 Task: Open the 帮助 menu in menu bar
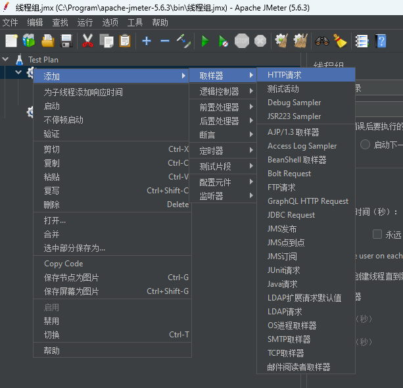tap(160, 22)
